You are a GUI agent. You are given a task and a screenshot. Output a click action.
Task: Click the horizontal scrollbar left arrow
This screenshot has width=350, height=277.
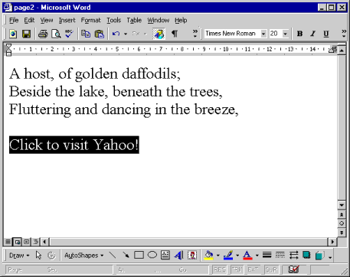pos(45,242)
